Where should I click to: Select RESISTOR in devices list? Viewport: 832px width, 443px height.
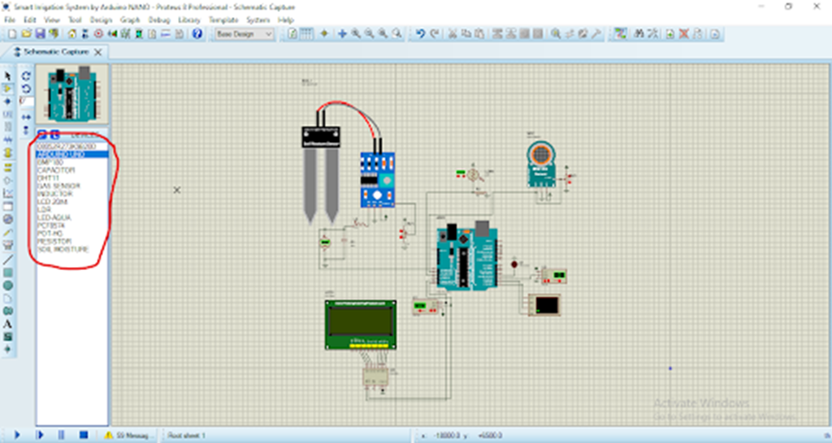(54, 242)
